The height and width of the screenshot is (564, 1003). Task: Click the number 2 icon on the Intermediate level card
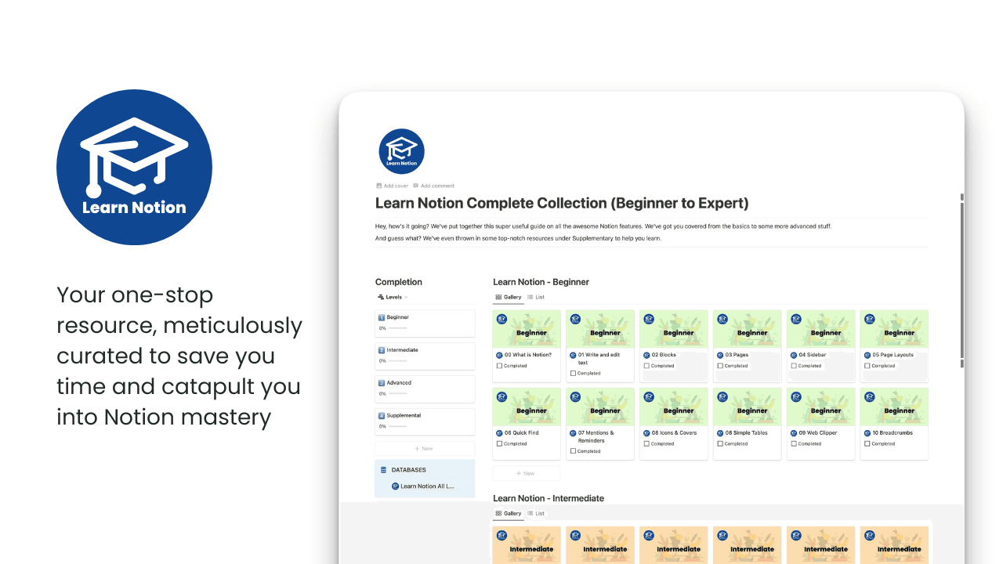coord(382,350)
